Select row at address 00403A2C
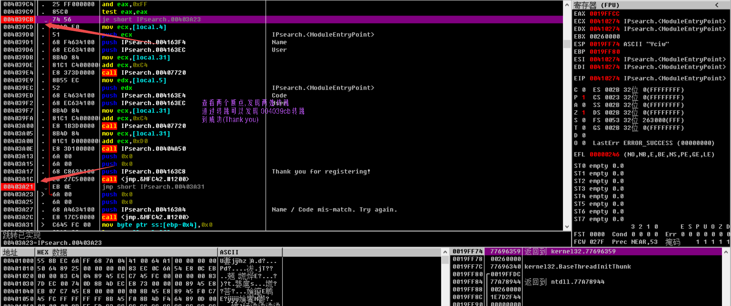The image size is (731, 306). coord(282,217)
